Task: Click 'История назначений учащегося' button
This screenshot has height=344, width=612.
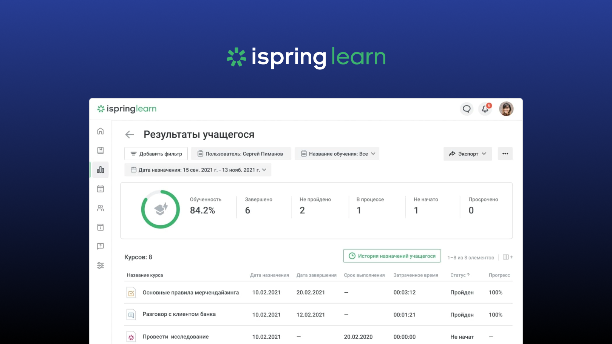Action: click(392, 255)
